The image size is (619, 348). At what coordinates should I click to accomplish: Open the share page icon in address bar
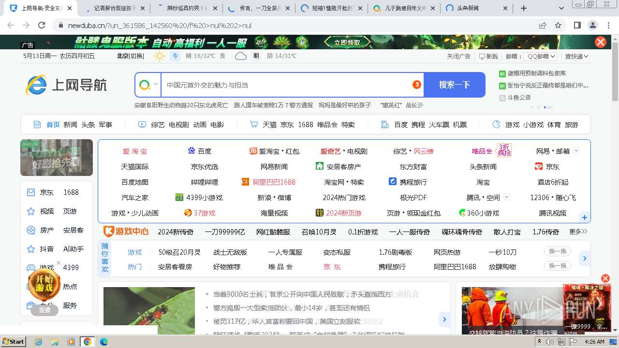pos(543,25)
